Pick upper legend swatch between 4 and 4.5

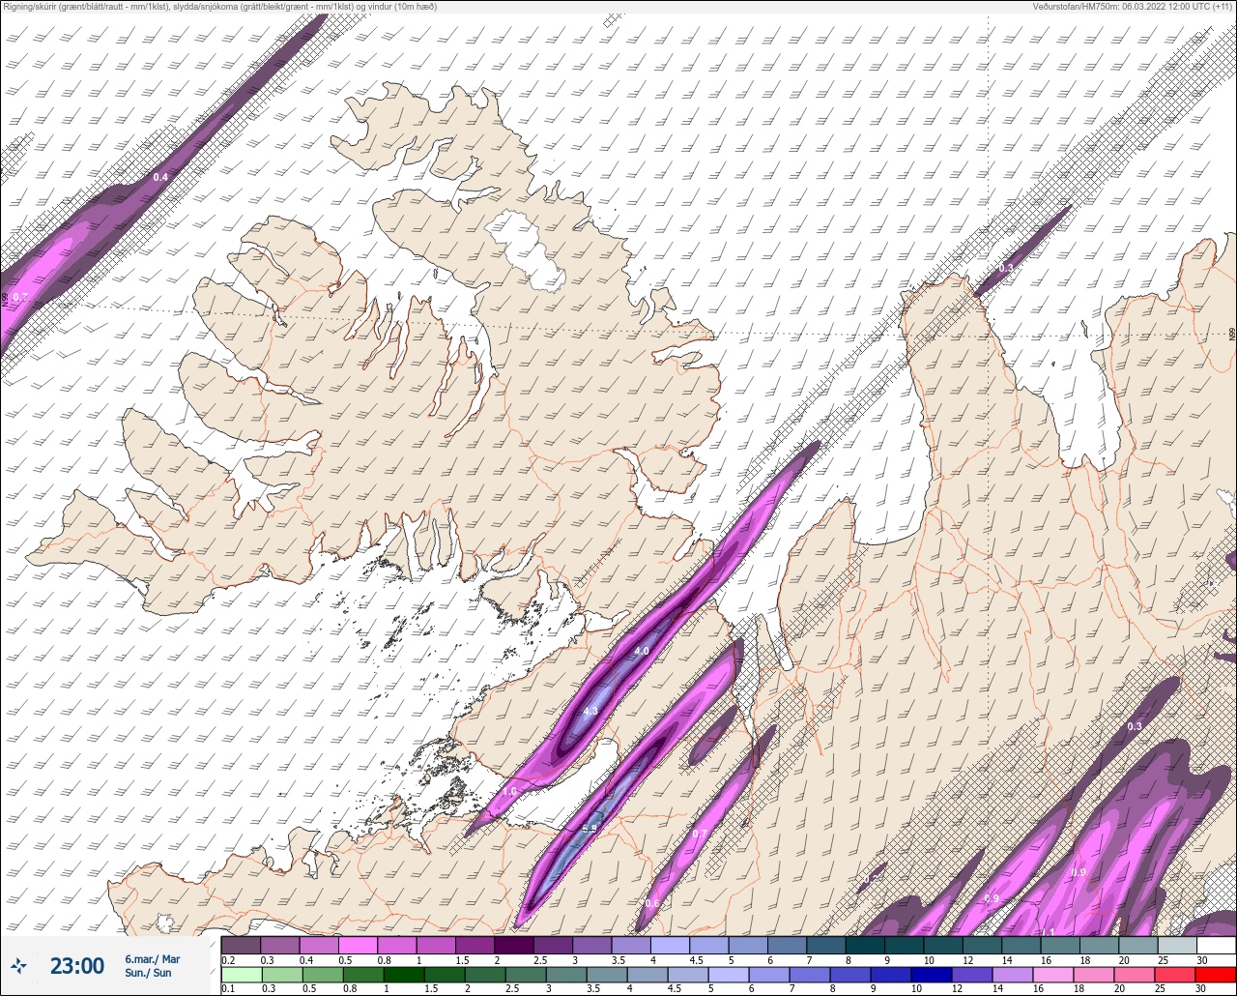click(670, 945)
